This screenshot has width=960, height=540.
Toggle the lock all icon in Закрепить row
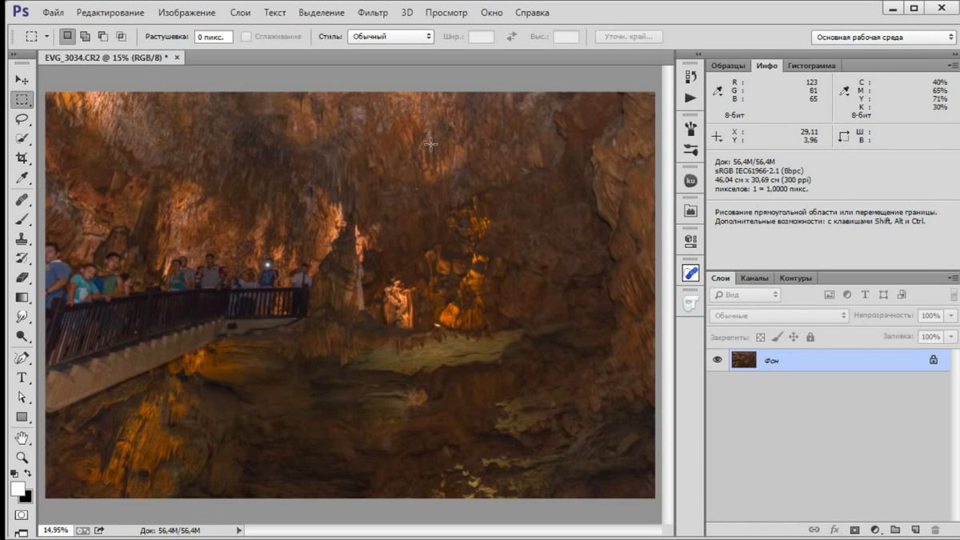(810, 338)
